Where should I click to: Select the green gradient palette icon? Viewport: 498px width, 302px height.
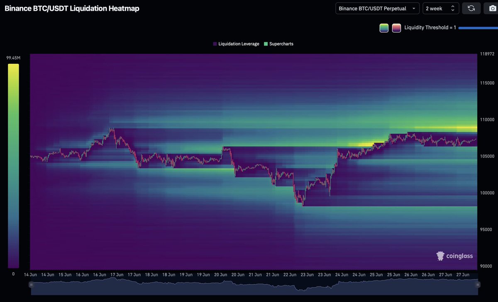coord(384,28)
